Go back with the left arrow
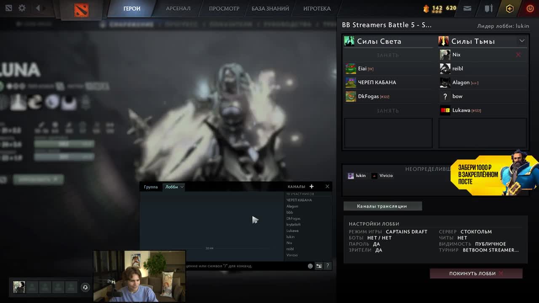The image size is (539, 303). point(38,8)
